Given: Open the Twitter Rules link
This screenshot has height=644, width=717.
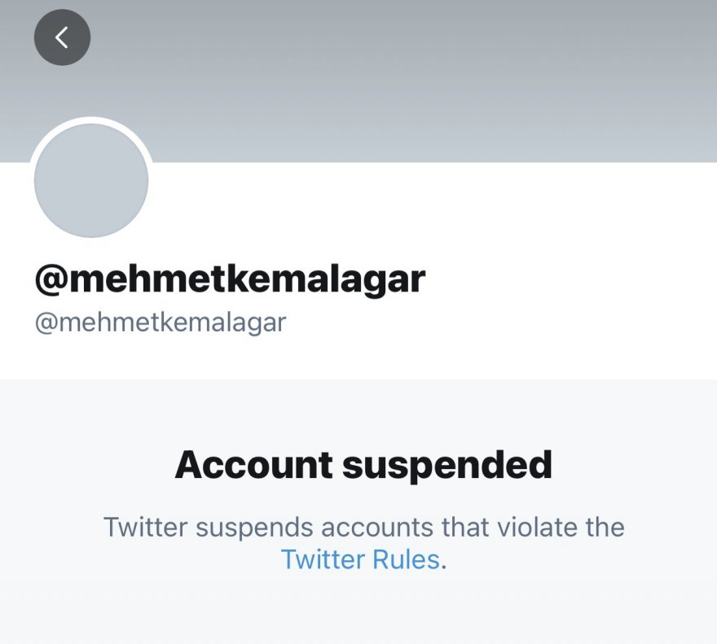Looking at the screenshot, I should pos(360,560).
